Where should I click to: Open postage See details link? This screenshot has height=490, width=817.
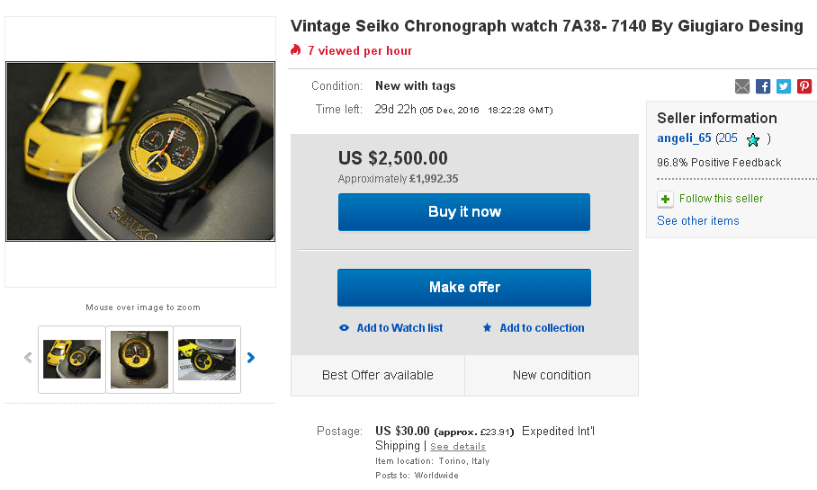pyautogui.click(x=457, y=447)
